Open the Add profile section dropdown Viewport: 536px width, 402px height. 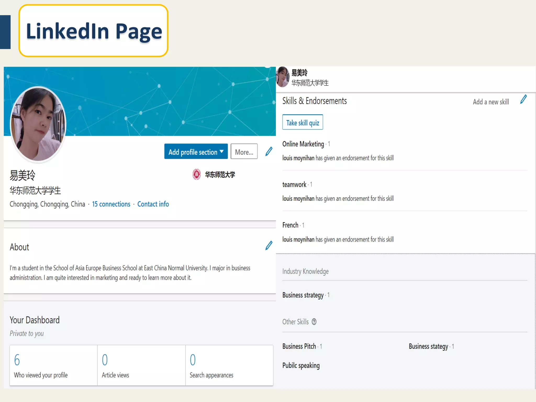click(x=196, y=151)
